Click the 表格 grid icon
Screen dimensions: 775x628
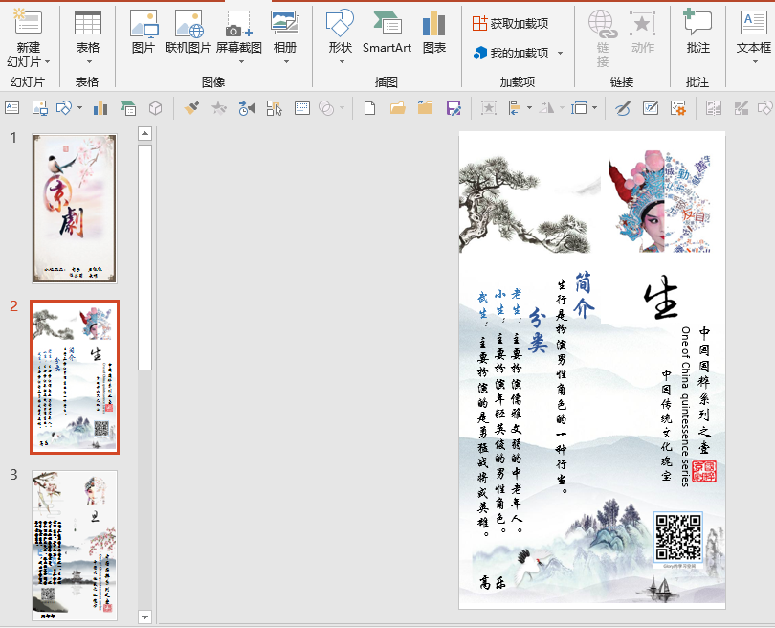(87, 23)
